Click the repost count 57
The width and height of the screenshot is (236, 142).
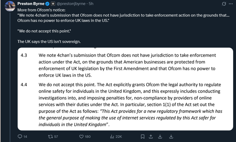point(56,136)
